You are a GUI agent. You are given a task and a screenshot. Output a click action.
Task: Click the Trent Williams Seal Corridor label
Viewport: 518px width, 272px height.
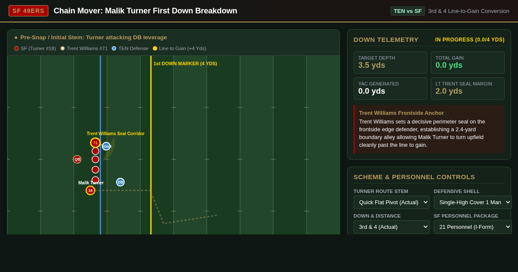[x=116, y=134]
